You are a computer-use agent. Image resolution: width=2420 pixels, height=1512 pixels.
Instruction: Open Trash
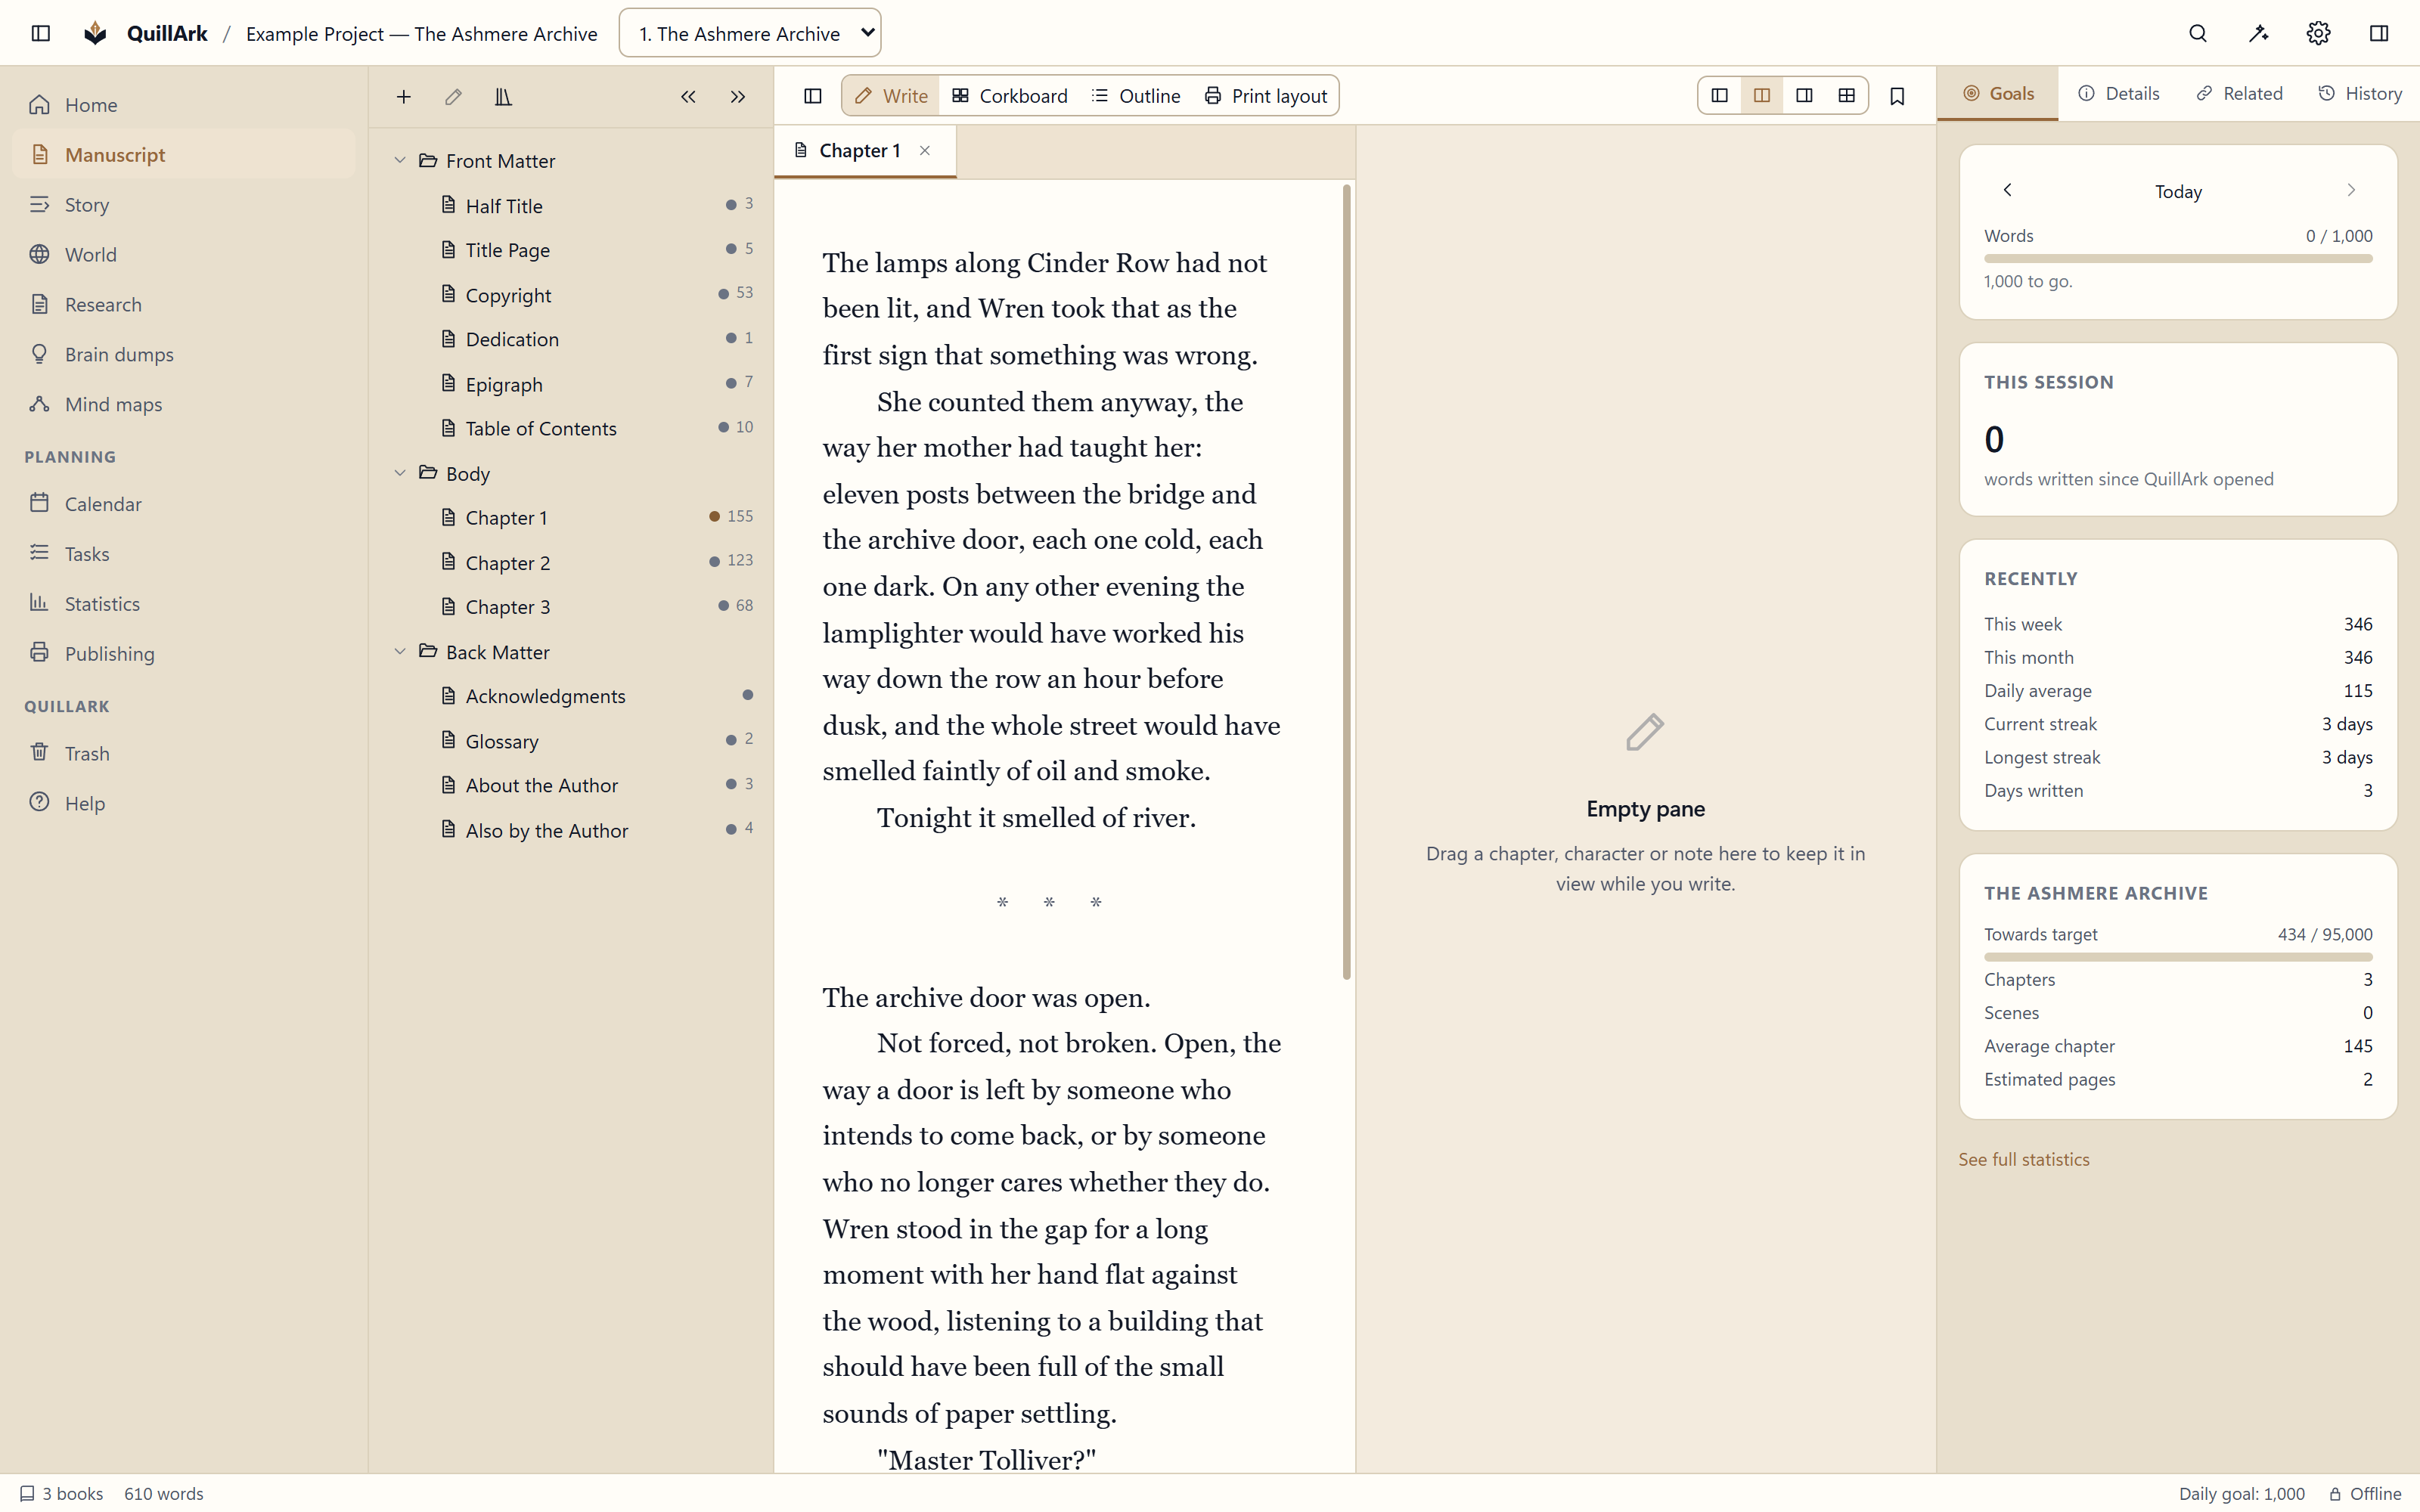[x=184, y=753]
